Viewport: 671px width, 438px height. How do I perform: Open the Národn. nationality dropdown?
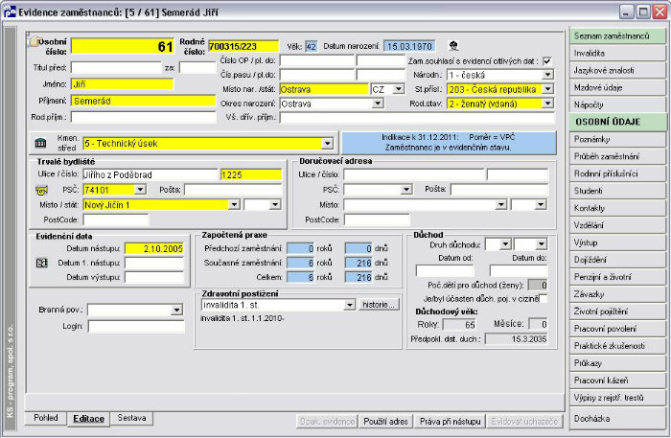(x=547, y=75)
